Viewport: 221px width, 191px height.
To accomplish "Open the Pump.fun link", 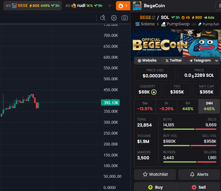I will (x=209, y=24).
